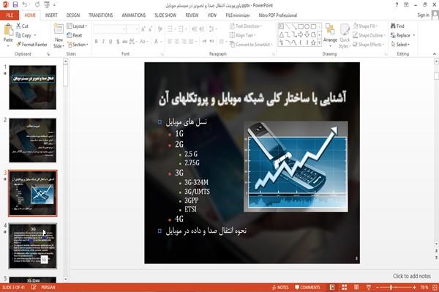Switch to Reading View icon

point(356,288)
